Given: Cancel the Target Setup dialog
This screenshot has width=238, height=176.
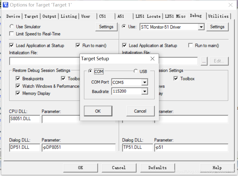Looking at the screenshot, I should tap(140, 111).
